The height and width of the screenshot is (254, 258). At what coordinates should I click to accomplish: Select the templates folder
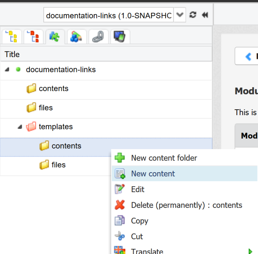click(x=106, y=128)
